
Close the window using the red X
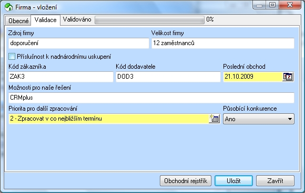(x=290, y=5)
